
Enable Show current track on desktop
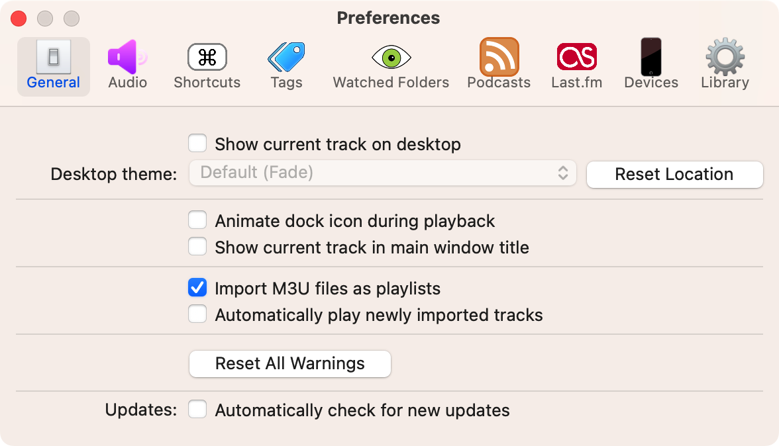pyautogui.click(x=197, y=144)
